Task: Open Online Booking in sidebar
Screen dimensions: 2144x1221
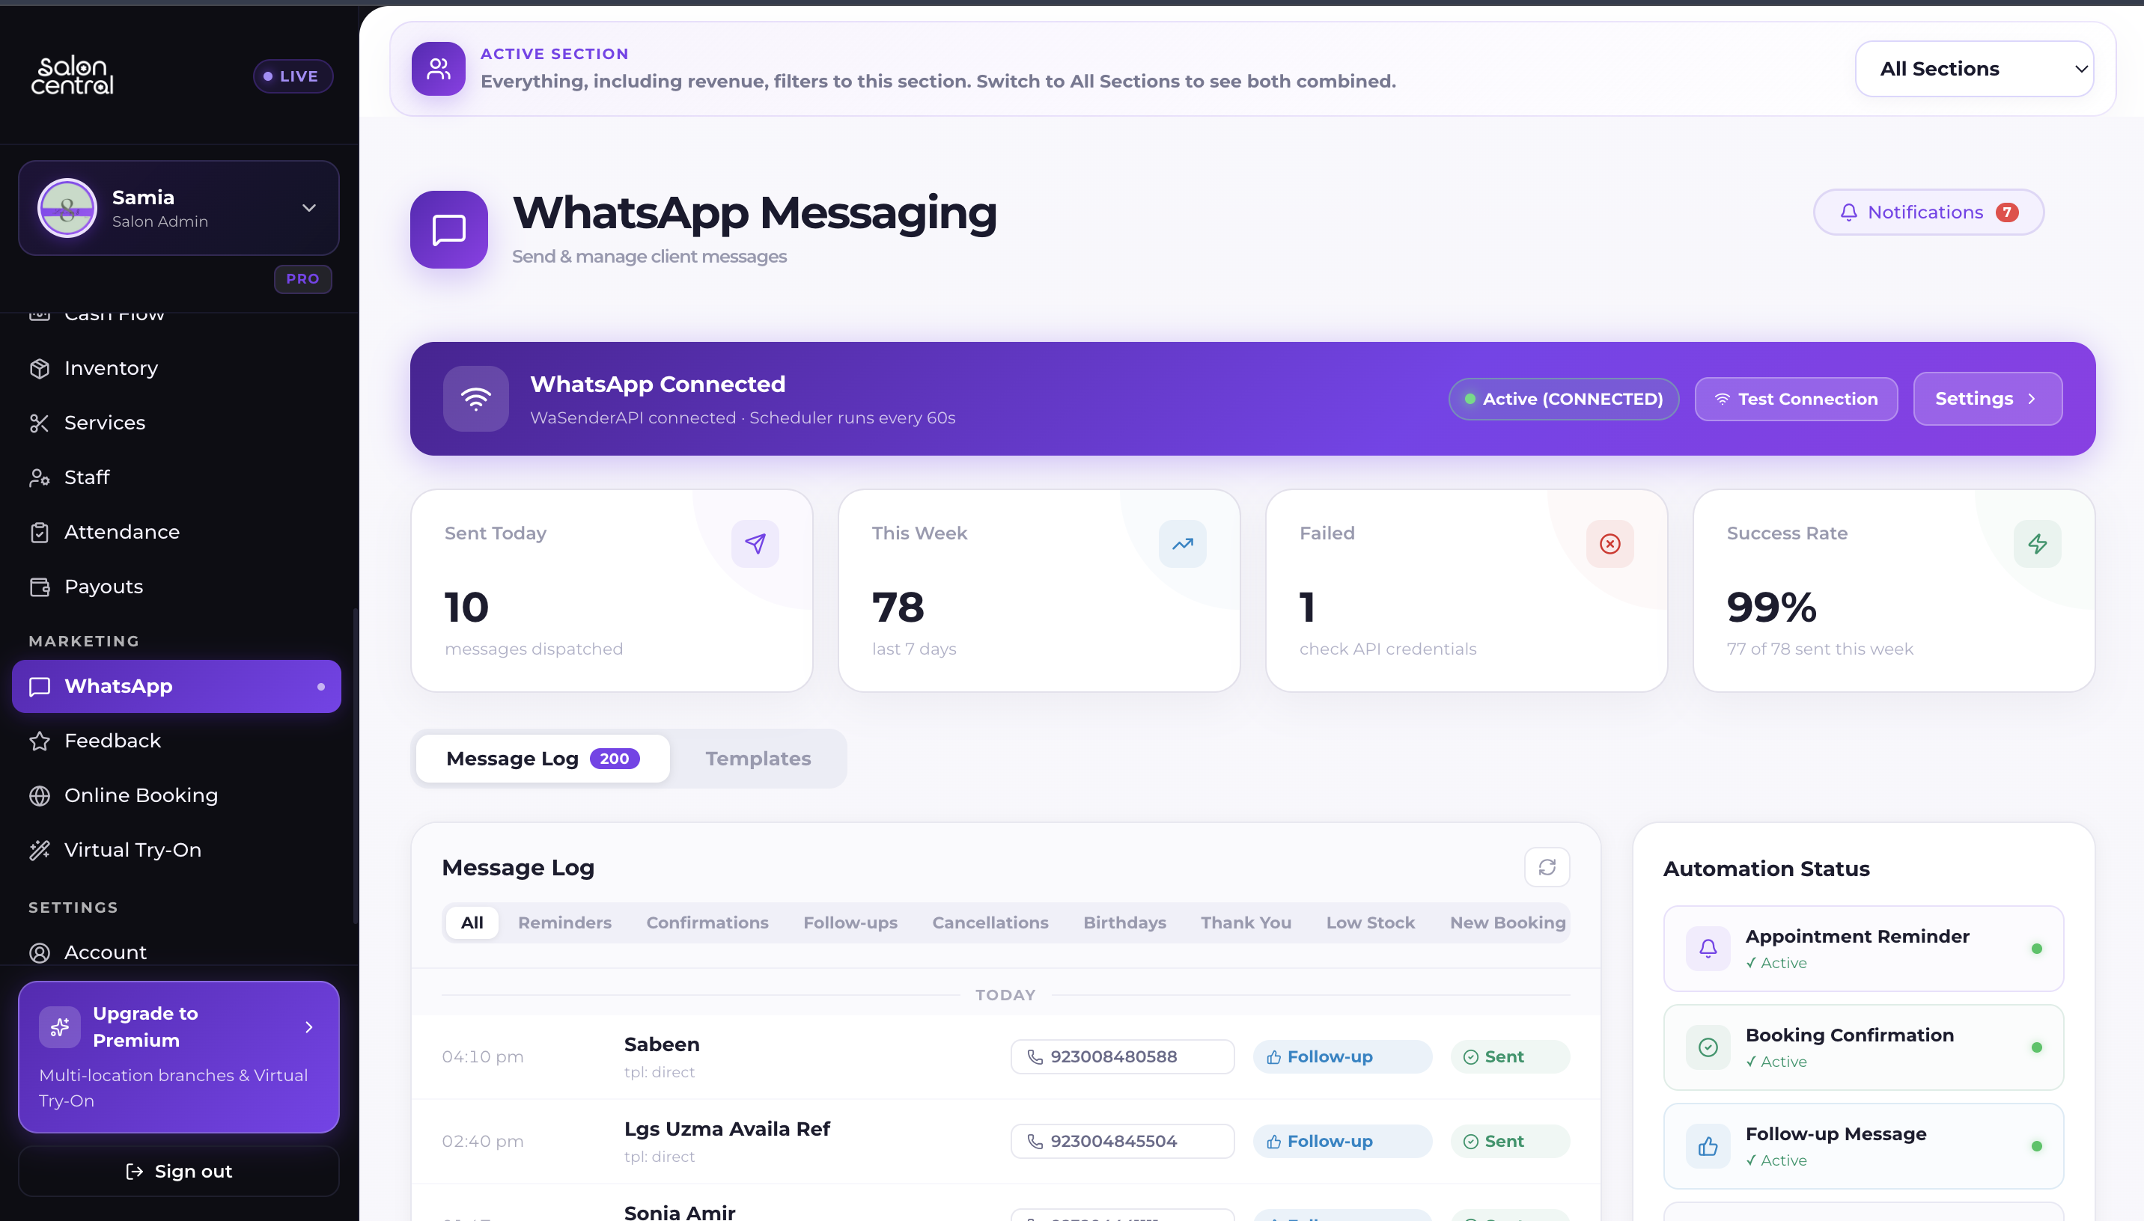Action: pos(176,795)
